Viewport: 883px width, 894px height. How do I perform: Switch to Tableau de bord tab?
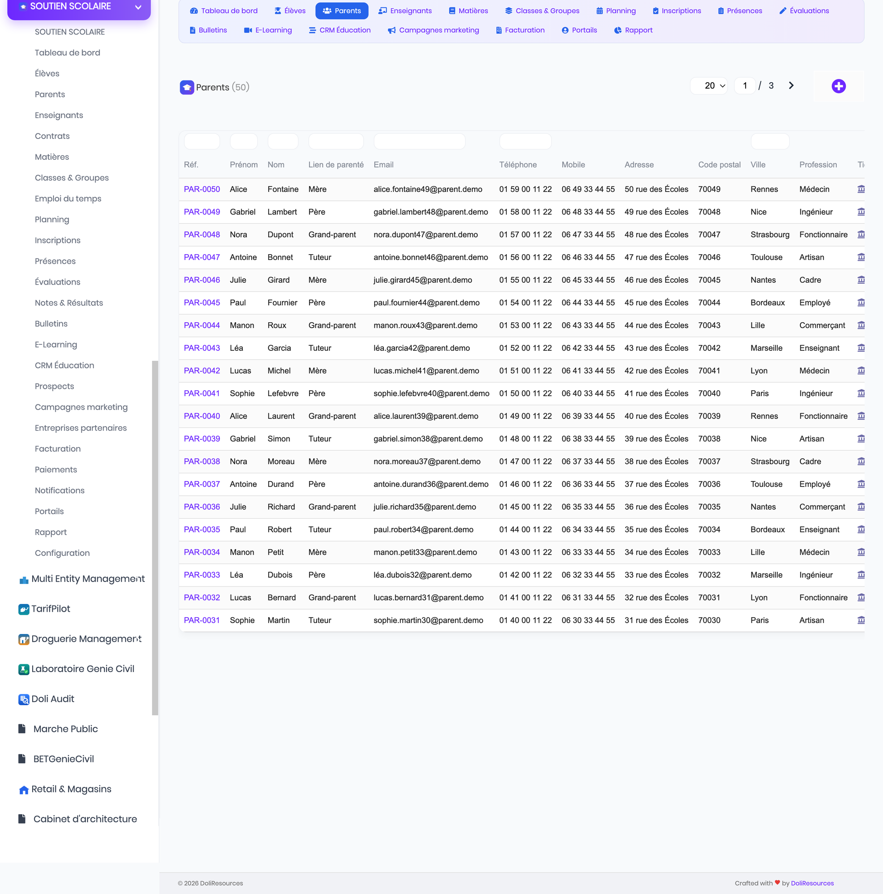(224, 10)
